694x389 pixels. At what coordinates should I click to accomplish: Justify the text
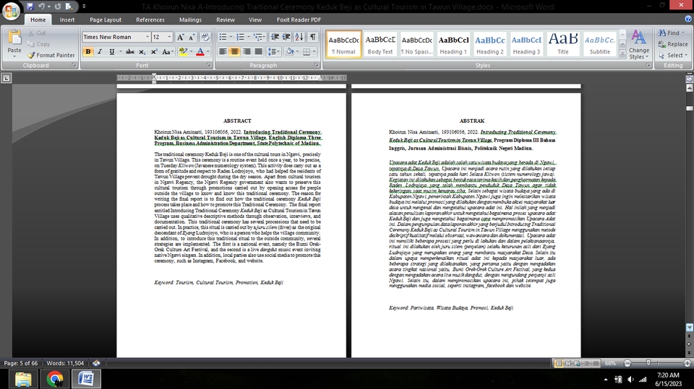259,52
